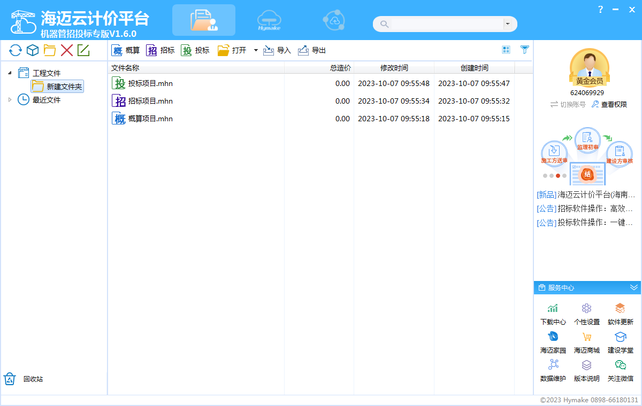Click the 数据维护 data maintenance icon
642x406 pixels.
pyautogui.click(x=553, y=365)
